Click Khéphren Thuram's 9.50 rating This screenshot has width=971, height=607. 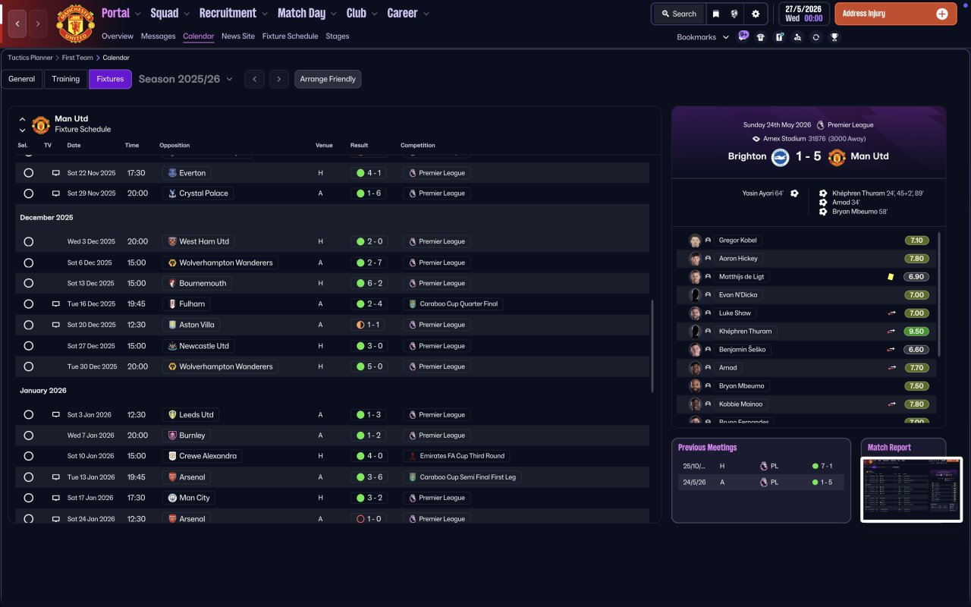[x=916, y=332]
